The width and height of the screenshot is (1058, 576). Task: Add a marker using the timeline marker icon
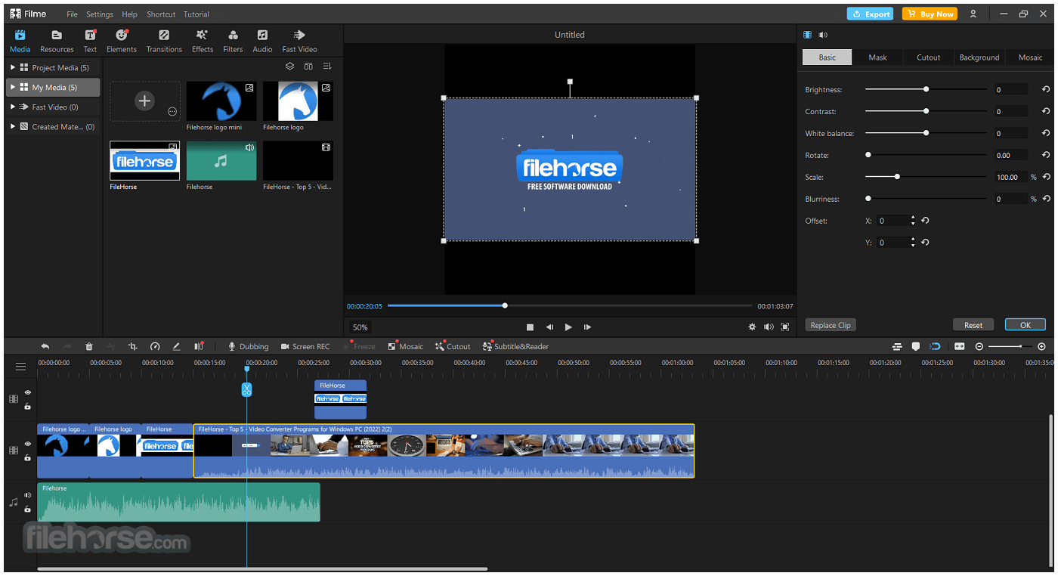916,346
